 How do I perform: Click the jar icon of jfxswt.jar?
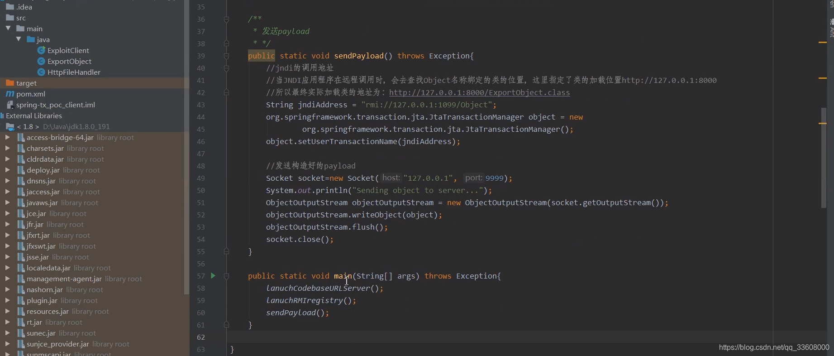click(21, 246)
